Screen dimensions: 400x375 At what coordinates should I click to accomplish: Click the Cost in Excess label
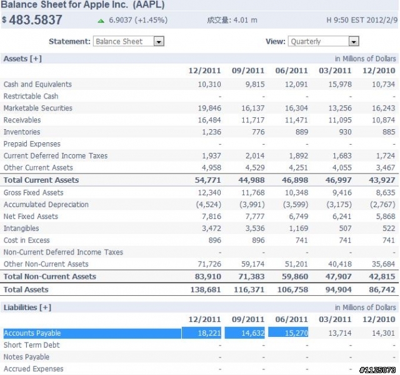pos(26,240)
